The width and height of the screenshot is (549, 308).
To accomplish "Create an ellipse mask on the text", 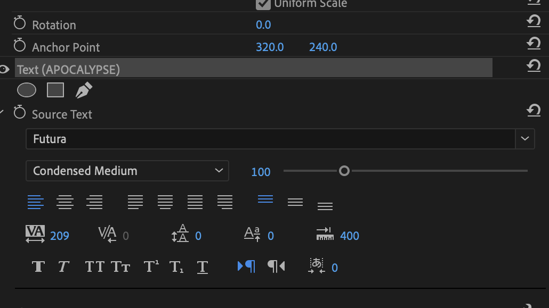I will click(27, 90).
